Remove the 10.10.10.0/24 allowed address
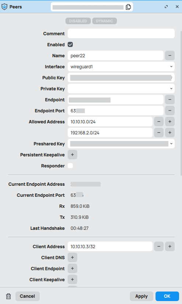The height and width of the screenshot is (304, 182). pos(159,122)
